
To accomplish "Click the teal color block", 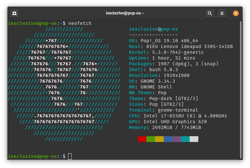I will (x=185, y=139).
